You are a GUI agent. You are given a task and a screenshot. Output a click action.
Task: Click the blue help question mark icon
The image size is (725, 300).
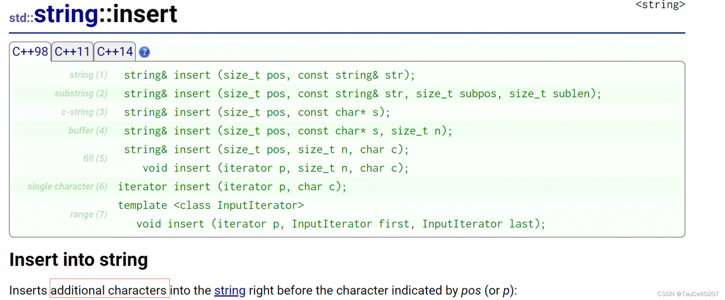click(144, 52)
